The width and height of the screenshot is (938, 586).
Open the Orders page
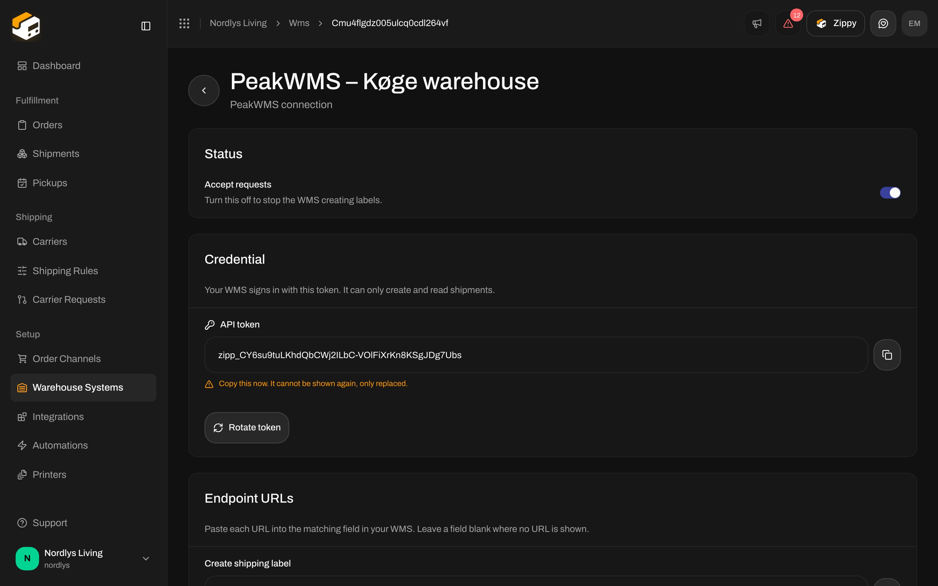(x=83, y=125)
